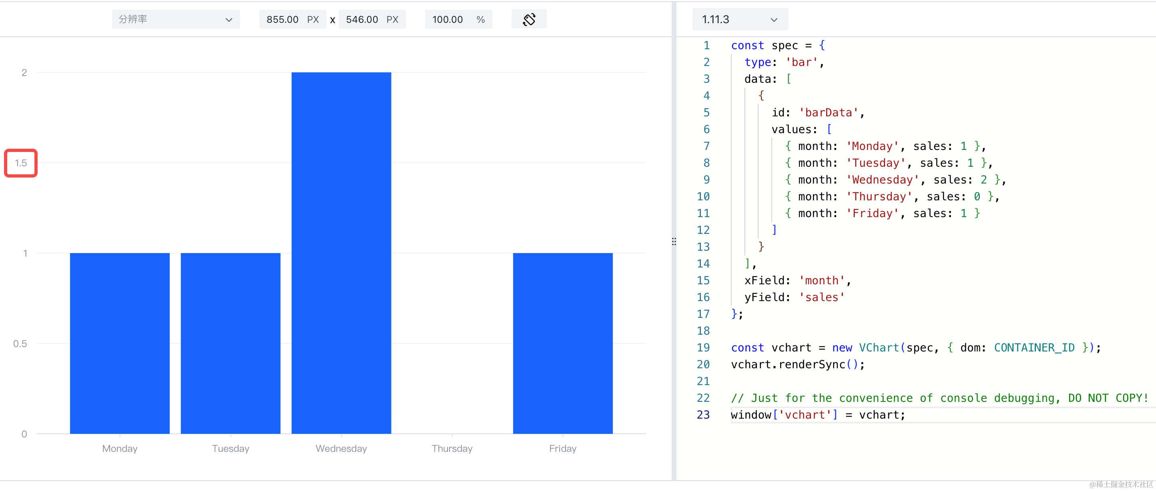Place cursor on the type 'bar' line
1156x491 pixels.
coord(783,62)
